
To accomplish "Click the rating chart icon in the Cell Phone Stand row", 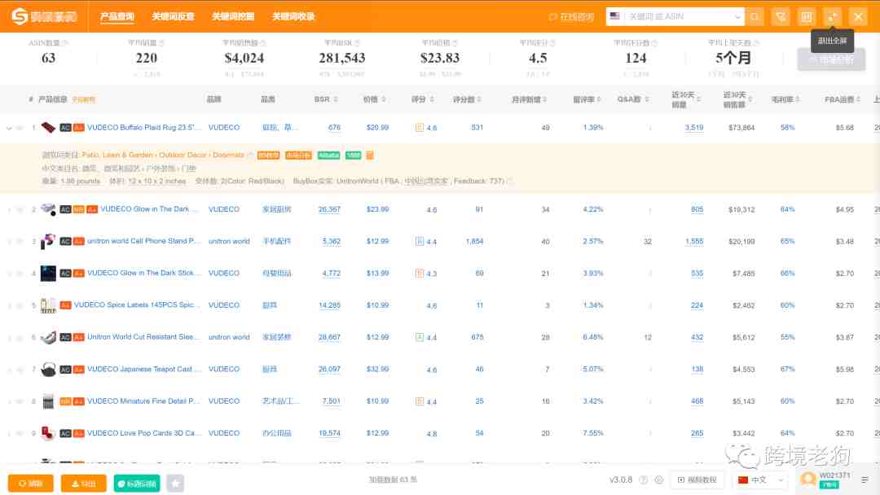I will (420, 242).
